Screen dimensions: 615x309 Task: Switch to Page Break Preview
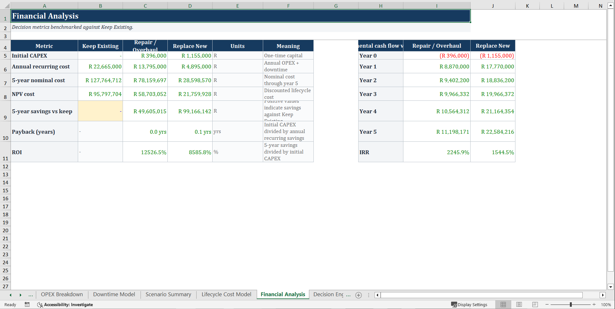click(535, 305)
